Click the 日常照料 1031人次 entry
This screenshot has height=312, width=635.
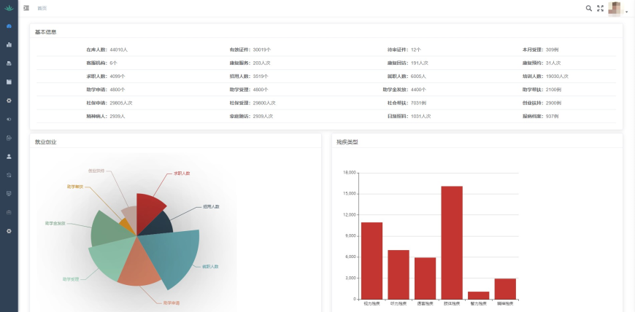pyautogui.click(x=409, y=116)
